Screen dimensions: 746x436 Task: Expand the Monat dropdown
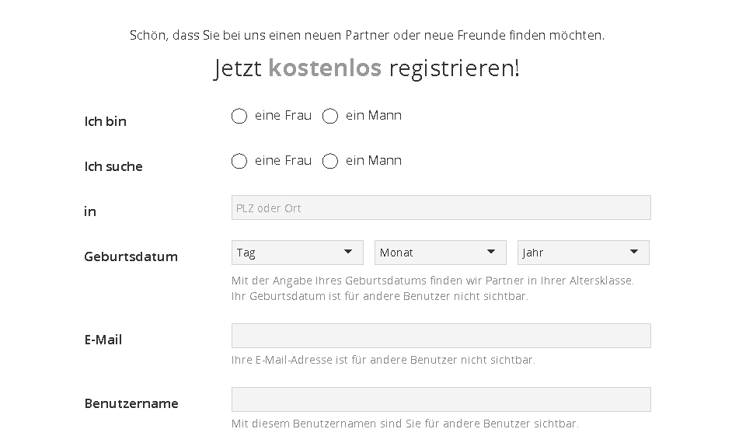[440, 253]
